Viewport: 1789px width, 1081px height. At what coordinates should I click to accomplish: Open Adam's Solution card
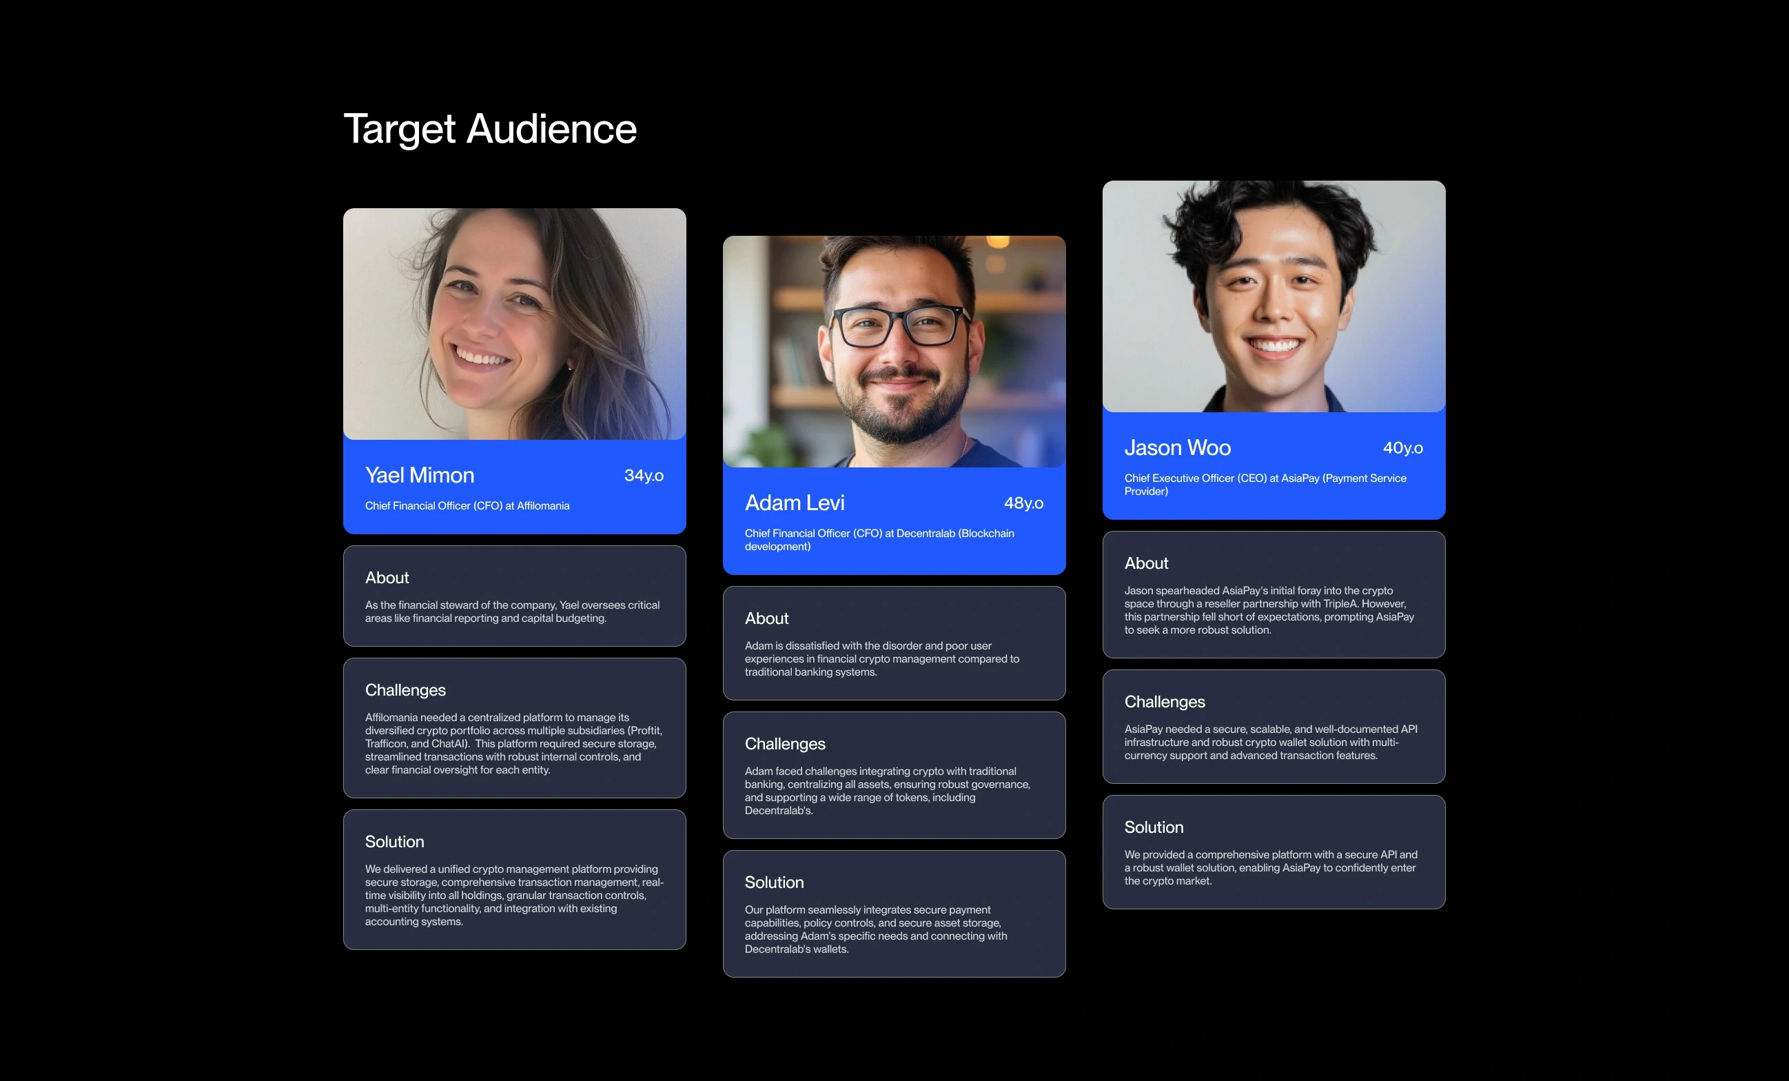pyautogui.click(x=894, y=914)
